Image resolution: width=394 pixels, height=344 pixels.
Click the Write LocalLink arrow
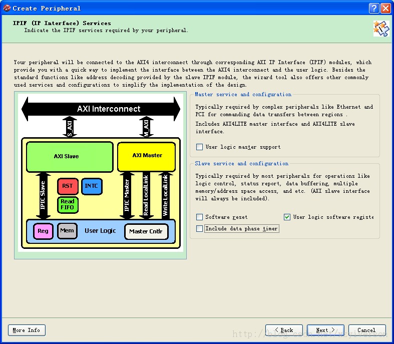tap(165, 195)
